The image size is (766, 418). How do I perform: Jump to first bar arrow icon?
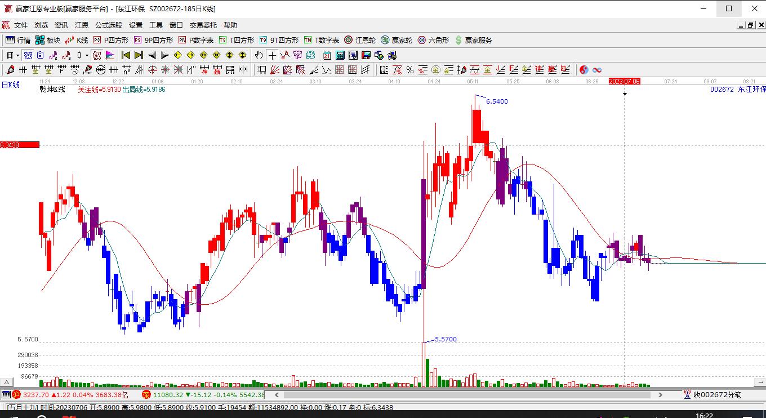(x=126, y=55)
